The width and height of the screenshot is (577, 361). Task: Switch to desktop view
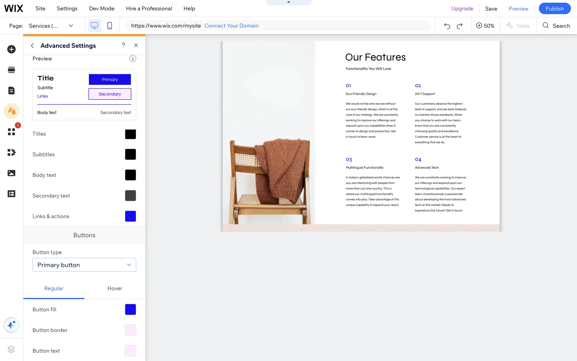point(94,26)
